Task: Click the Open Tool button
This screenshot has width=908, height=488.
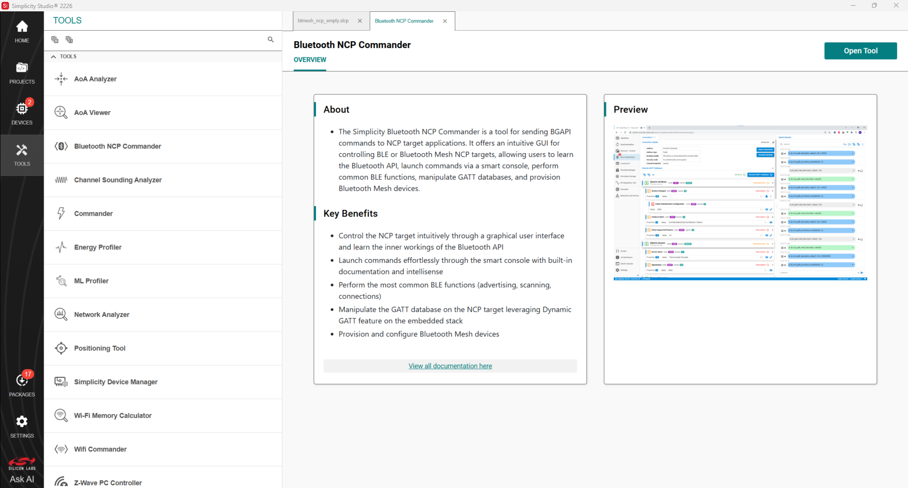Action: click(x=860, y=51)
